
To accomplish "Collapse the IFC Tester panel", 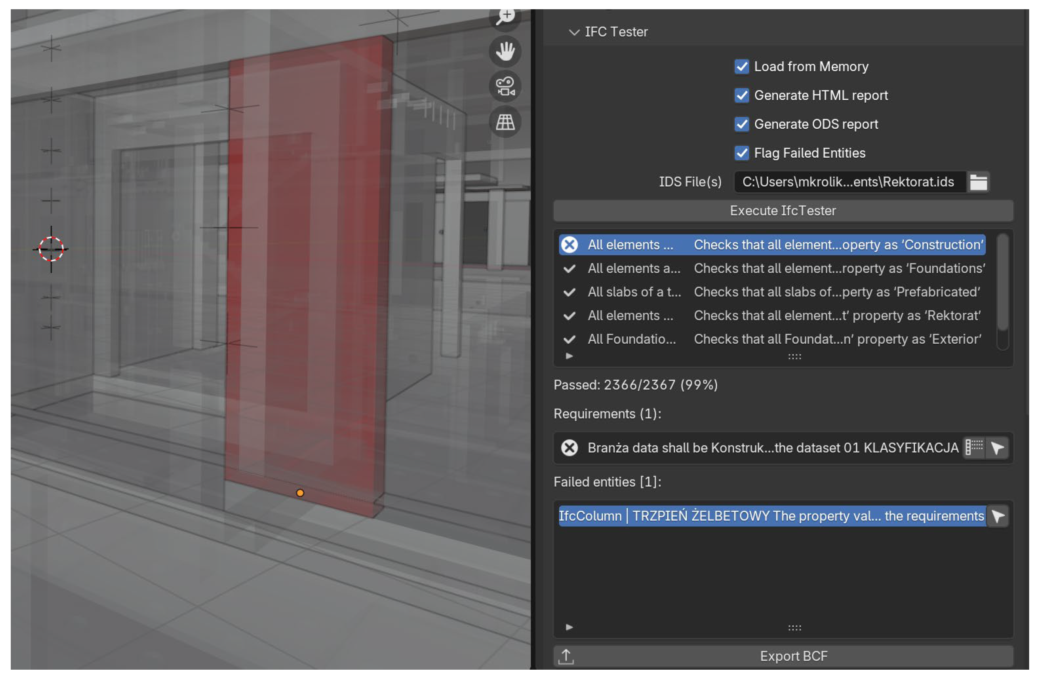I will (574, 32).
